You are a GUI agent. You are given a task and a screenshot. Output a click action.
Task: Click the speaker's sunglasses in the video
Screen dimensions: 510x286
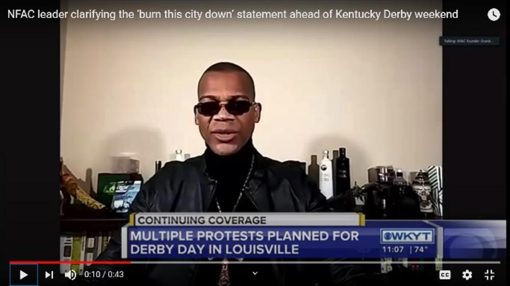(225, 108)
